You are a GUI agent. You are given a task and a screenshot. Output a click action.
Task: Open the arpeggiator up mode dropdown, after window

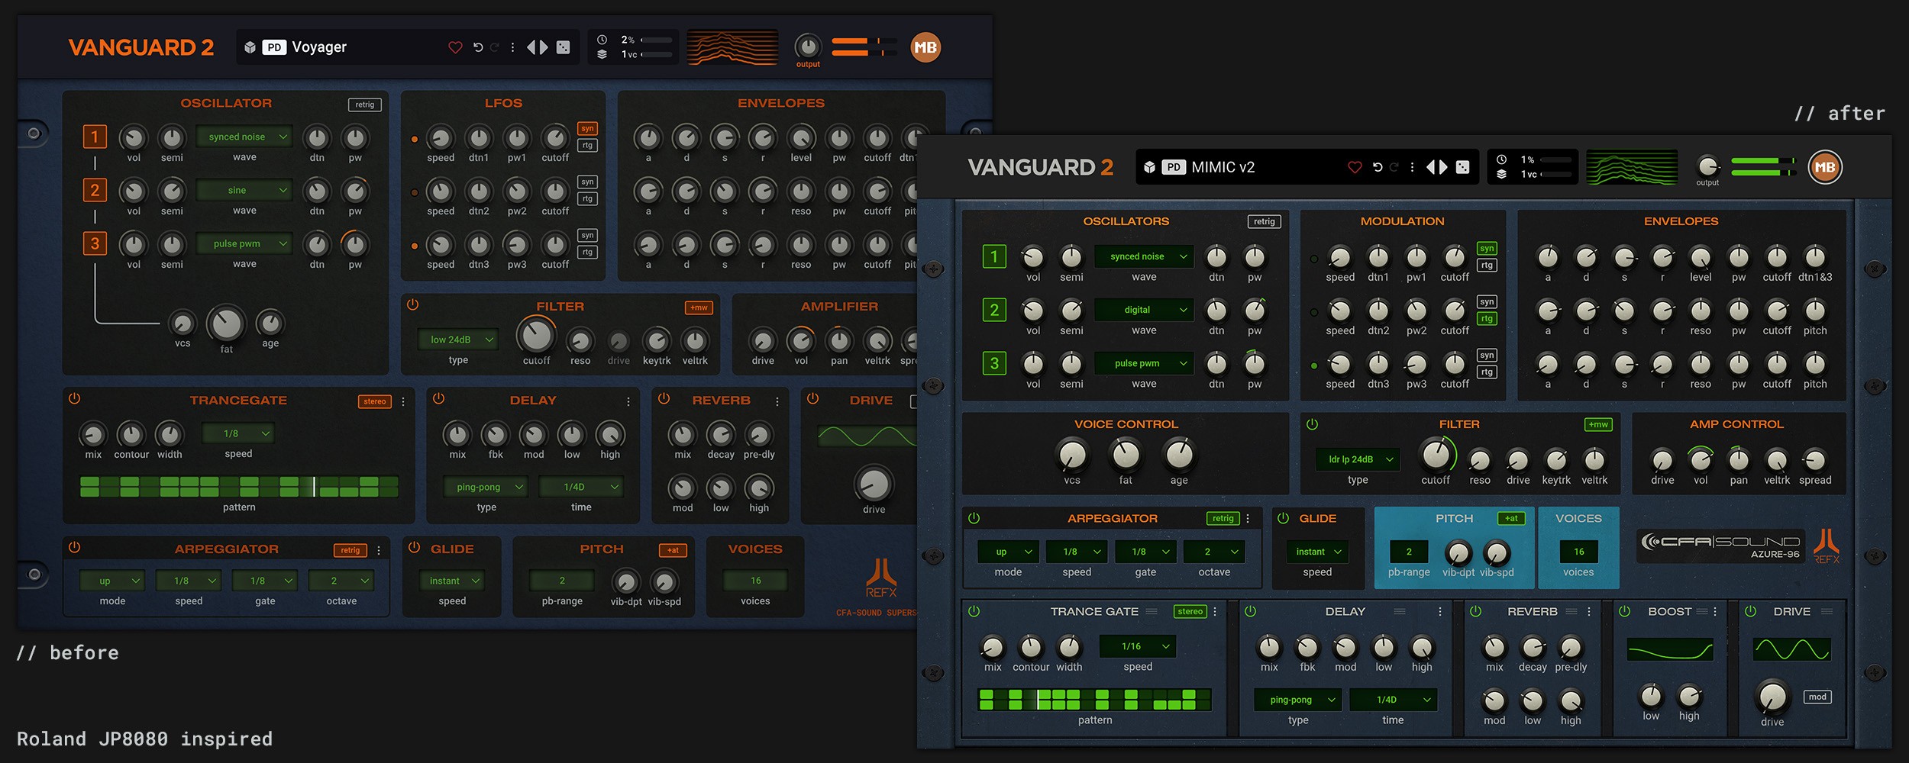(1008, 552)
